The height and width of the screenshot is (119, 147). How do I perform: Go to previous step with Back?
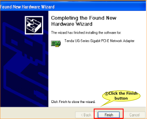(x=86, y=115)
